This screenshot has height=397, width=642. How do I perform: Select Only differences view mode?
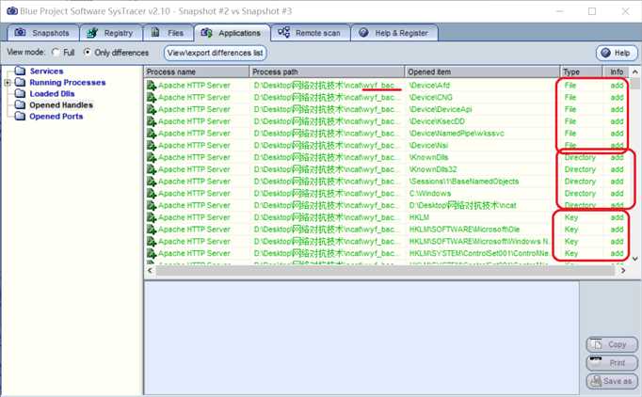point(87,53)
